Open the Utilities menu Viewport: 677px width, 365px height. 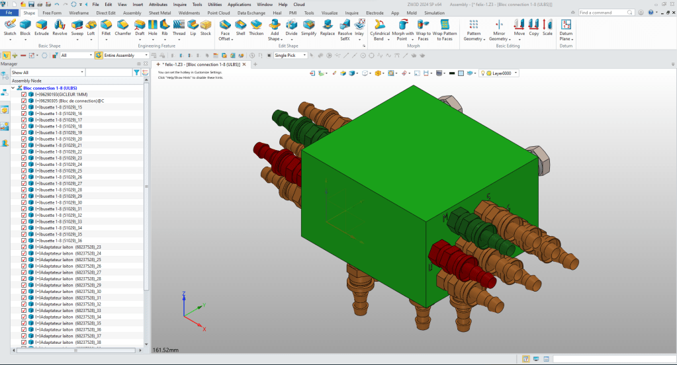point(215,4)
